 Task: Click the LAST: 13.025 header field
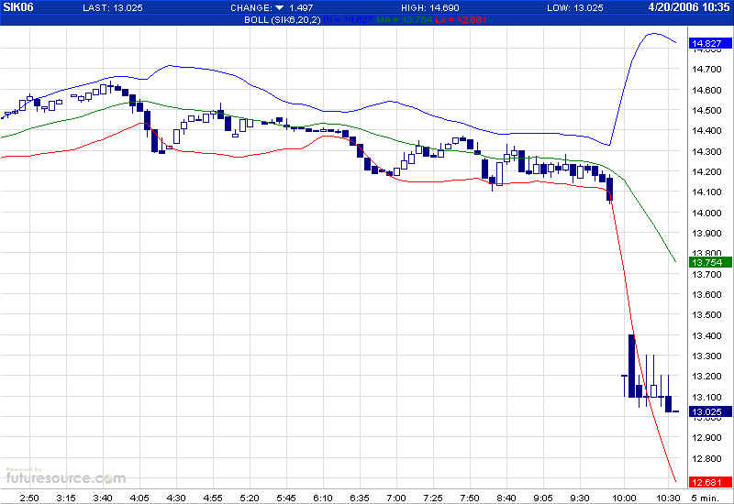[x=107, y=7]
